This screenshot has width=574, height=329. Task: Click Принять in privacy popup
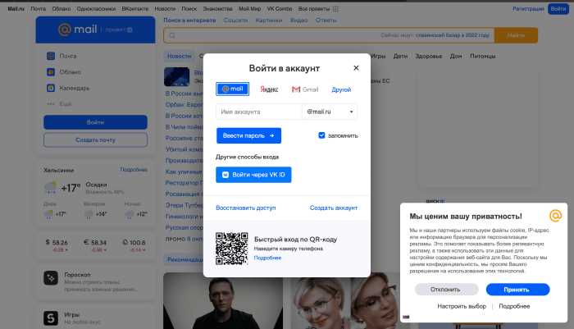517,290
